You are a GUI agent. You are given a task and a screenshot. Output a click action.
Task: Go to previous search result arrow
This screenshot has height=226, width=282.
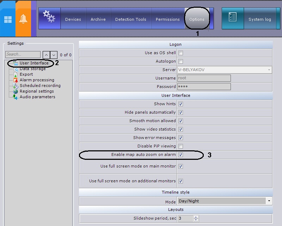46,55
